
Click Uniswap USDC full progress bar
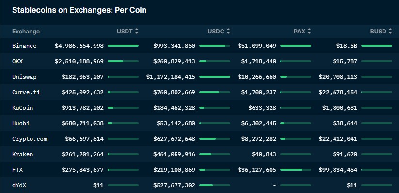point(215,77)
